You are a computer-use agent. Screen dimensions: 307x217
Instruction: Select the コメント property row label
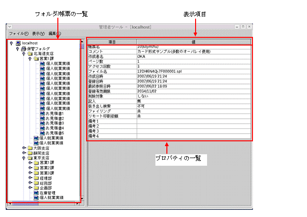(x=95, y=52)
